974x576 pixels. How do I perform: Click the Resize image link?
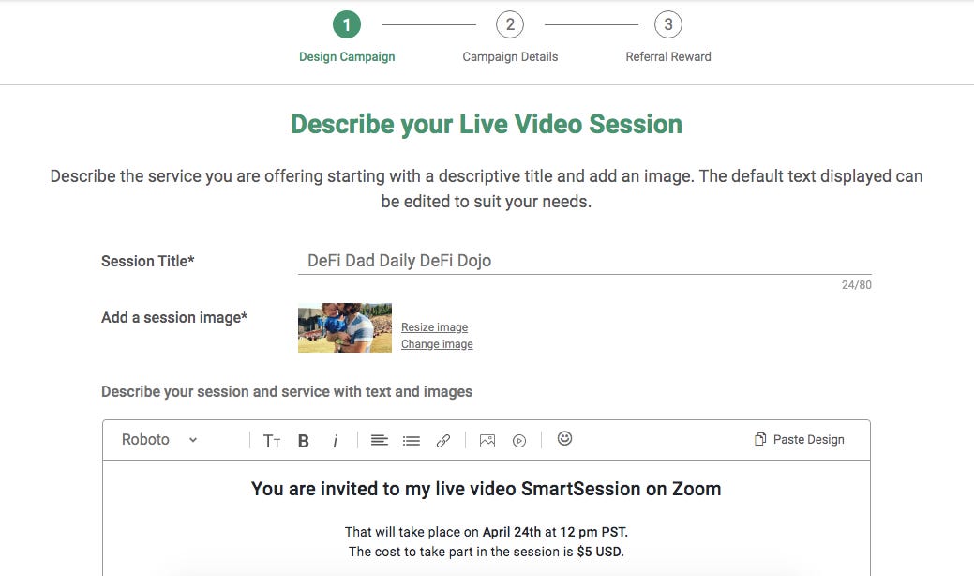click(434, 327)
